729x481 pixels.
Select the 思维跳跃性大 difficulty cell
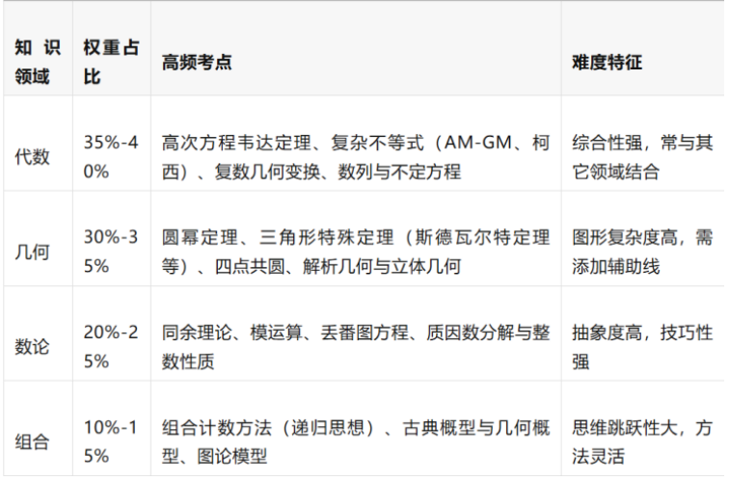(x=641, y=441)
